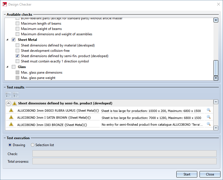This screenshot has width=223, height=180.
Task: Uncheck the Sheet Metal group checkbox
Action: pyautogui.click(x=13, y=40)
